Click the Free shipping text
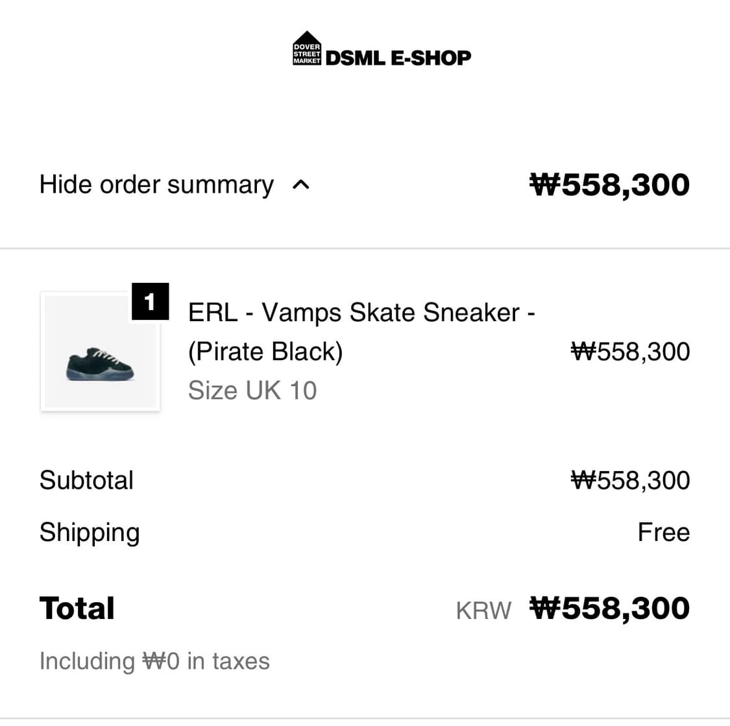The width and height of the screenshot is (730, 726). pos(663,532)
